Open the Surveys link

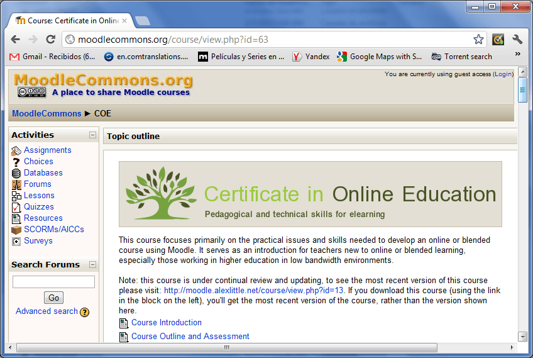pos(38,240)
